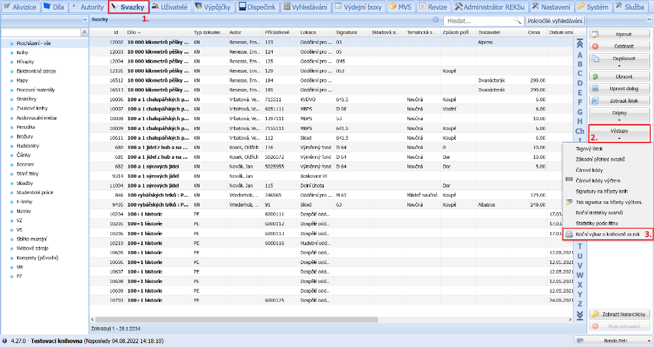Viewport: 654px width, 347px height.
Task: Switch to the Výpůjčky tab
Action: click(x=209, y=7)
